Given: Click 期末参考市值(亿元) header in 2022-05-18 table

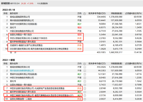Looking at the screenshot, I should coord(97,13).
